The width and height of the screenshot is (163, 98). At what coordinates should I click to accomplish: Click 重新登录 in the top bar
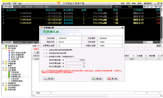[148, 4]
